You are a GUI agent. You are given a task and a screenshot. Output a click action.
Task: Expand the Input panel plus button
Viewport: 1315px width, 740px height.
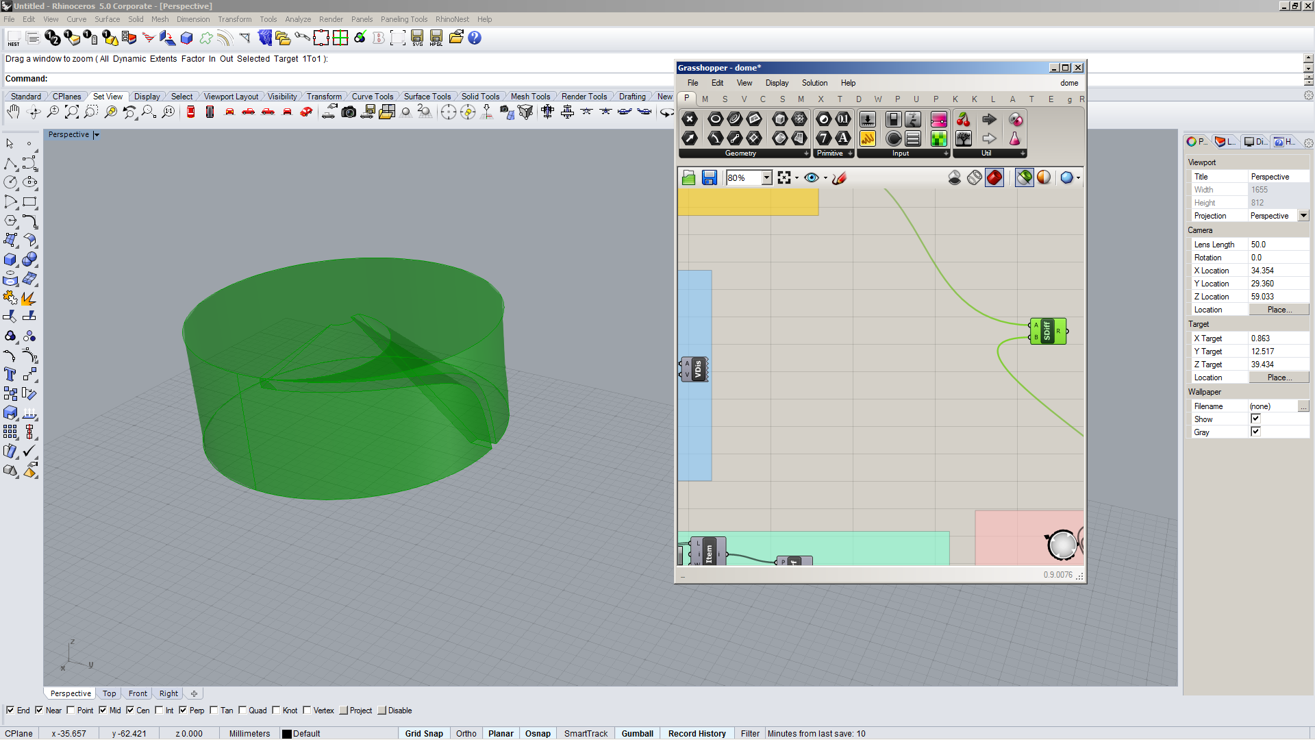946,153
